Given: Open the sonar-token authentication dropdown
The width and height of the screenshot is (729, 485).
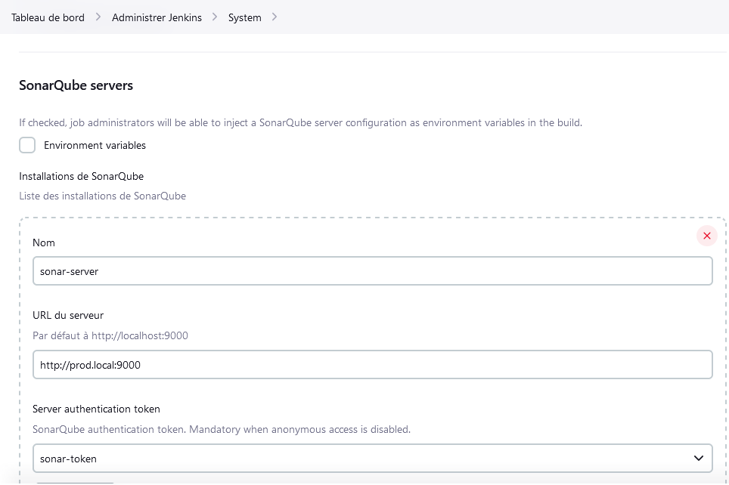Looking at the screenshot, I should tap(372, 459).
